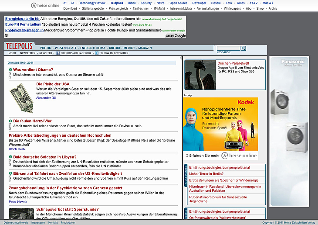The image size is (318, 225).
Task: Open the Archiv link
Action: coord(273,9)
